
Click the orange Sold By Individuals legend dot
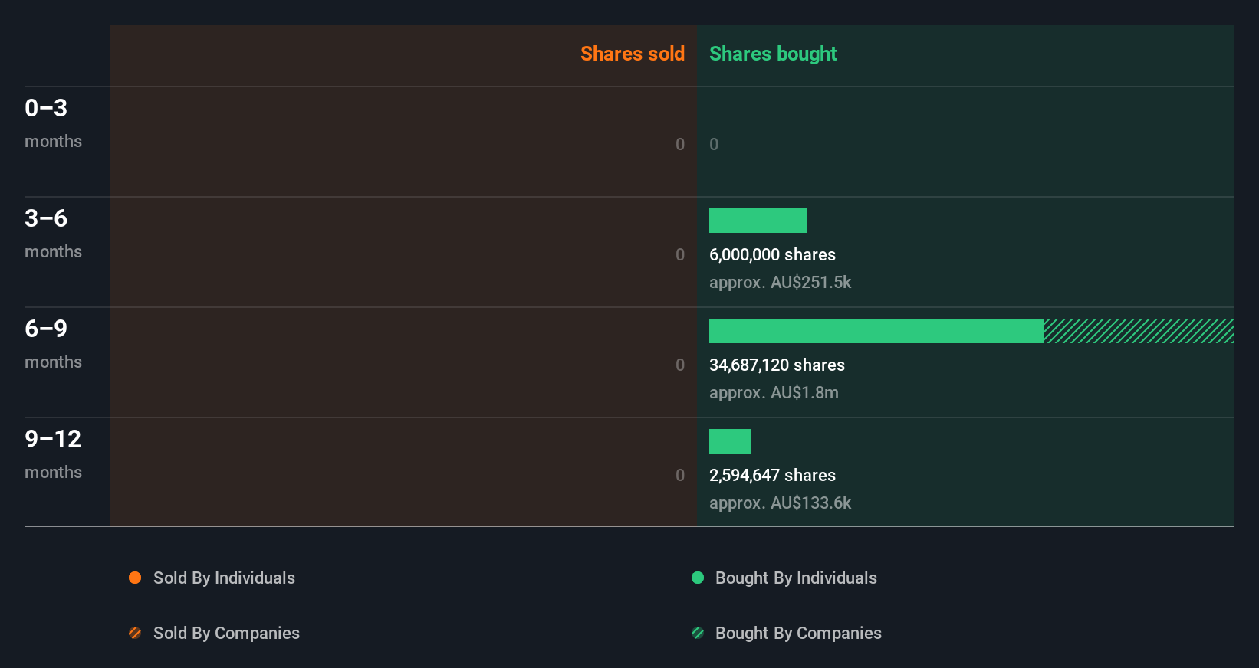(135, 578)
